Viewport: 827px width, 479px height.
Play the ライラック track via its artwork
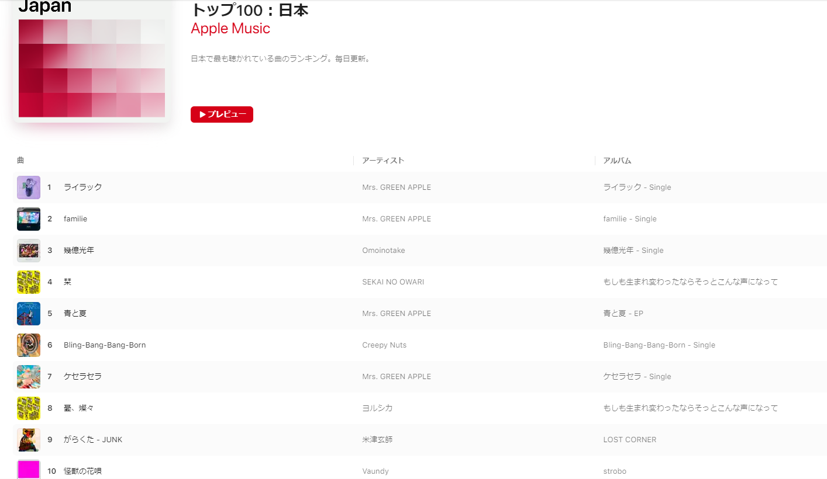tap(29, 188)
